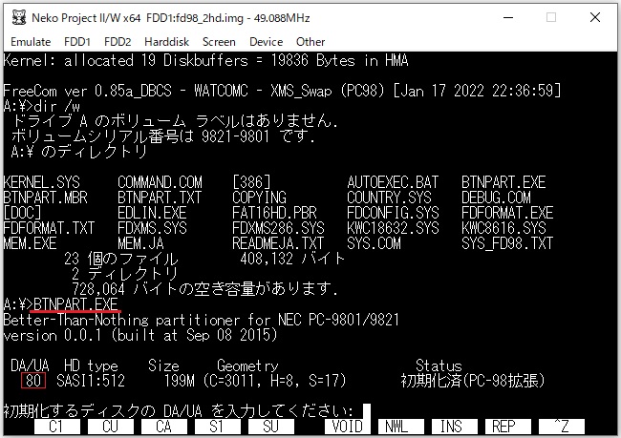Close the Neko Project II window
Image resolution: width=621 pixels, height=438 pixels.
pyautogui.click(x=595, y=17)
